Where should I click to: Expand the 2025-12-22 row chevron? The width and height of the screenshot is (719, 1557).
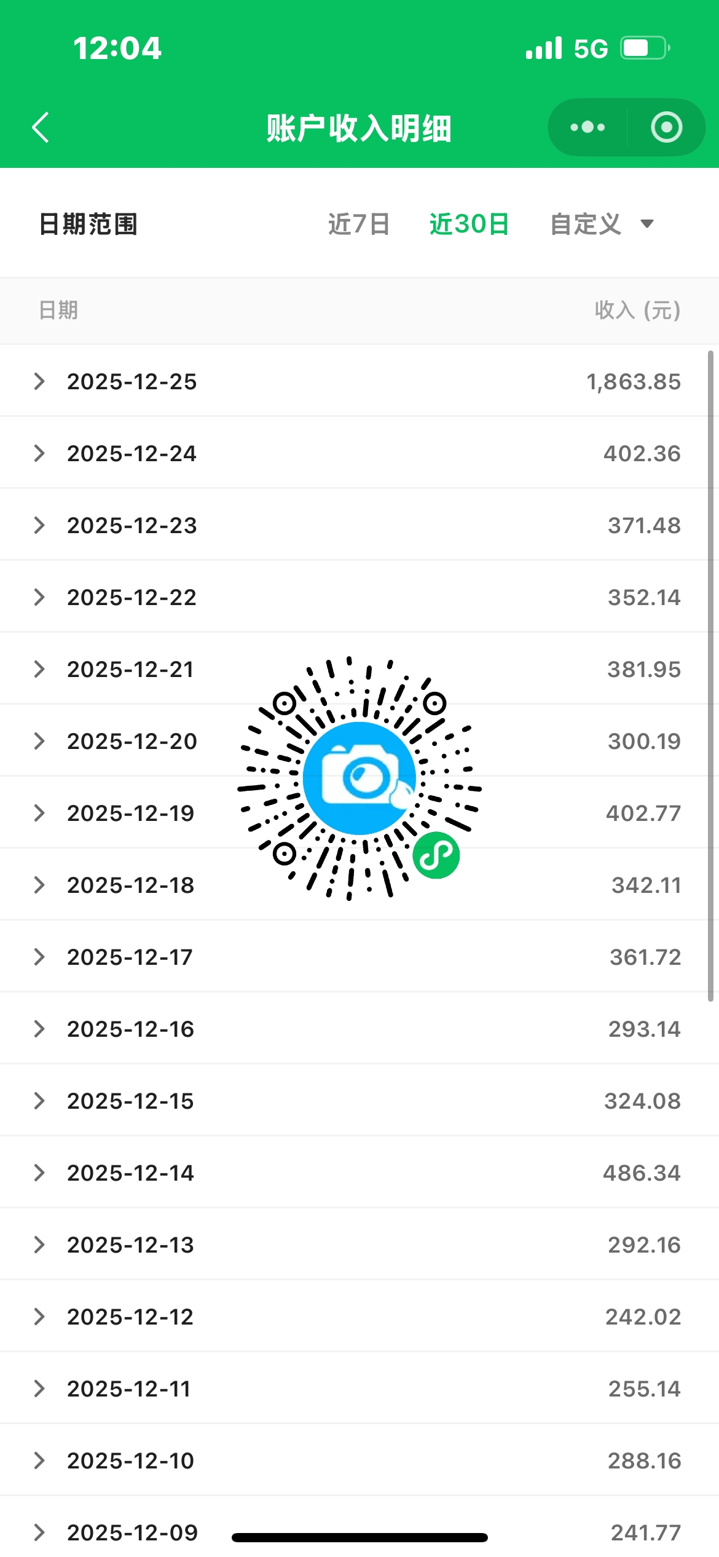[x=40, y=597]
